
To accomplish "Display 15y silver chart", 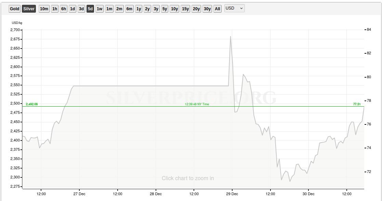I will point(185,9).
